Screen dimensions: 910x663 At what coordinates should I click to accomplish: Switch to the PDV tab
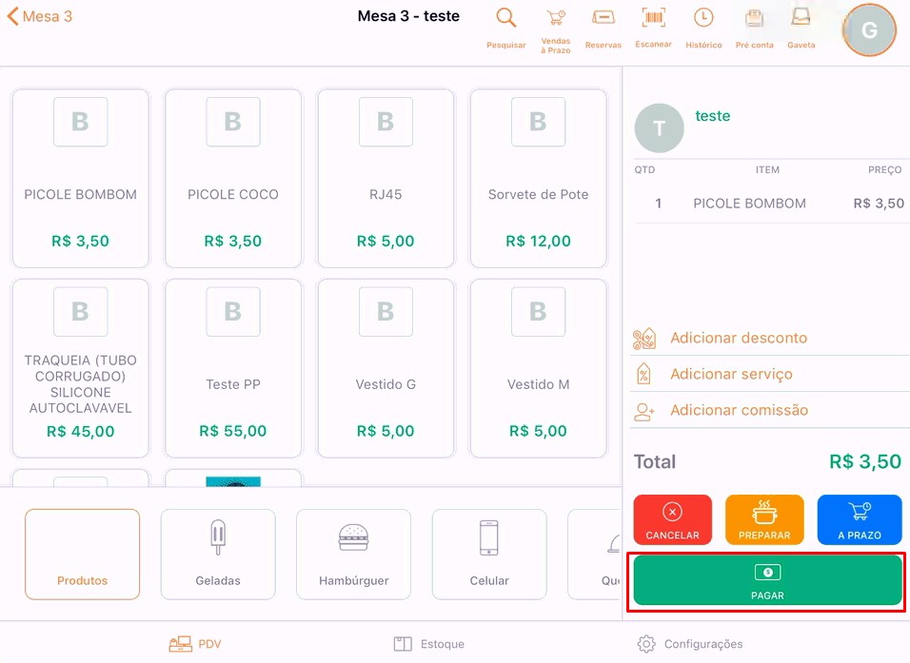(195, 644)
